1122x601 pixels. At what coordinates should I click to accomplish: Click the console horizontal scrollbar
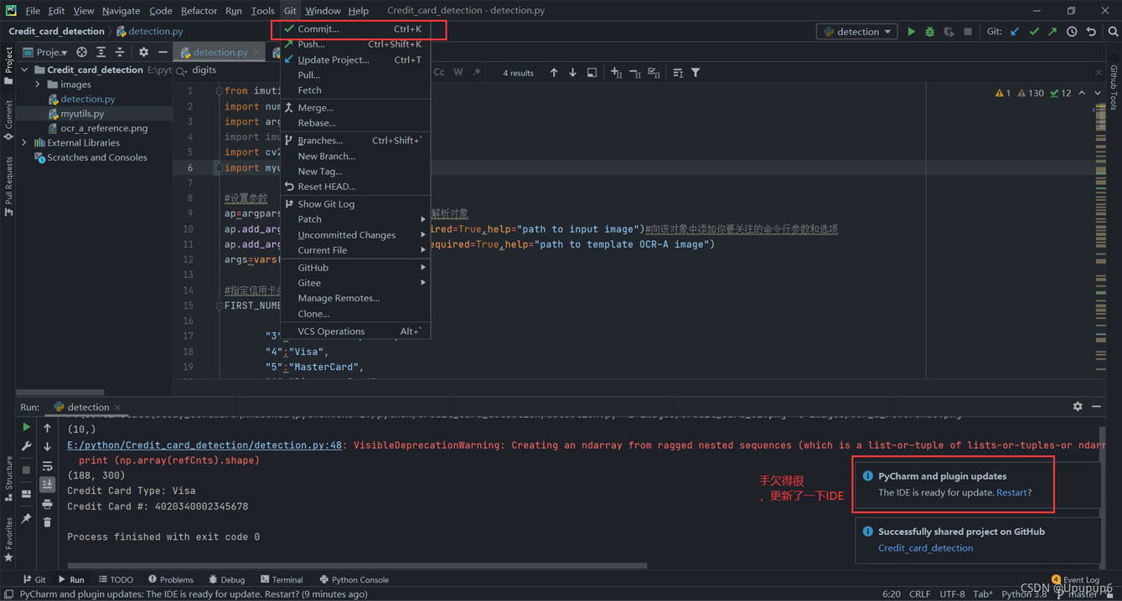click(356, 566)
